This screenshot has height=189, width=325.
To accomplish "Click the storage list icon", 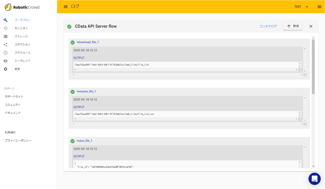I will click(x=5, y=36).
